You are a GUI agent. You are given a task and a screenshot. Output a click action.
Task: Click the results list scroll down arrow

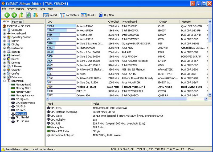click(210, 95)
